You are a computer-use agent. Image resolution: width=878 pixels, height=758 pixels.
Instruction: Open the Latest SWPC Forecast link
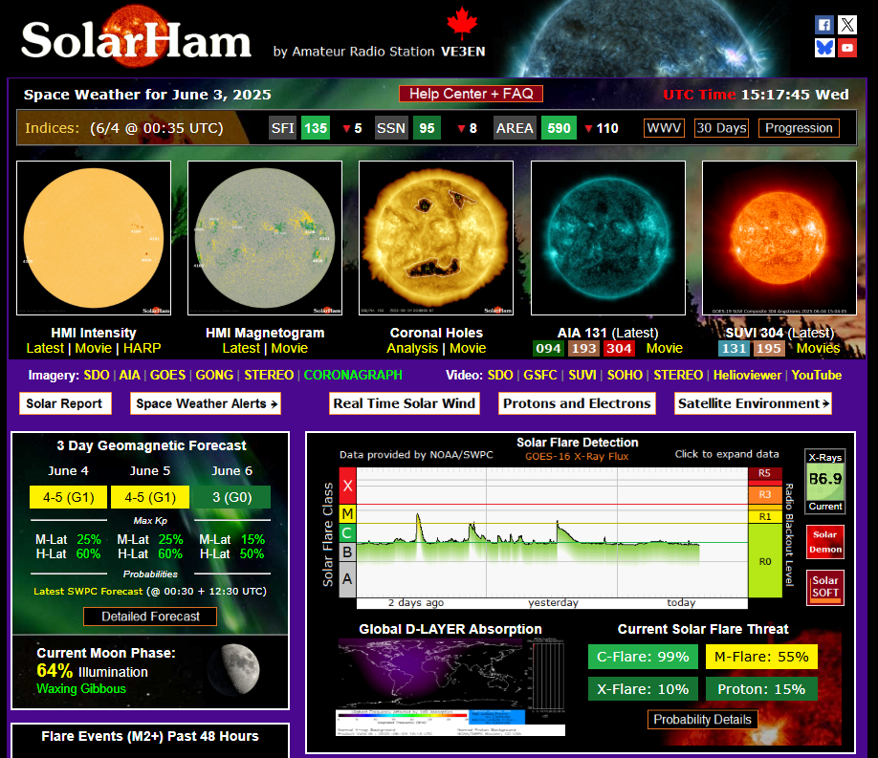click(x=88, y=591)
